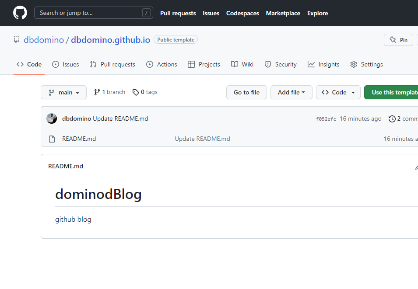Open the Wiki tab
The width and height of the screenshot is (418, 289).
click(242, 64)
